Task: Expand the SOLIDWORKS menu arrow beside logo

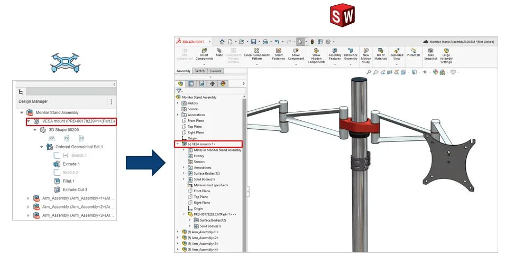Action: tap(210, 42)
